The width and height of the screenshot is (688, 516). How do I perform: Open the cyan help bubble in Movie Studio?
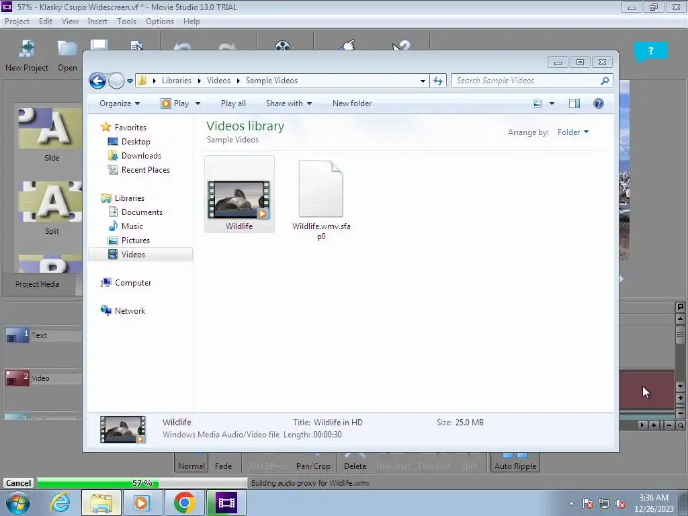tap(650, 51)
